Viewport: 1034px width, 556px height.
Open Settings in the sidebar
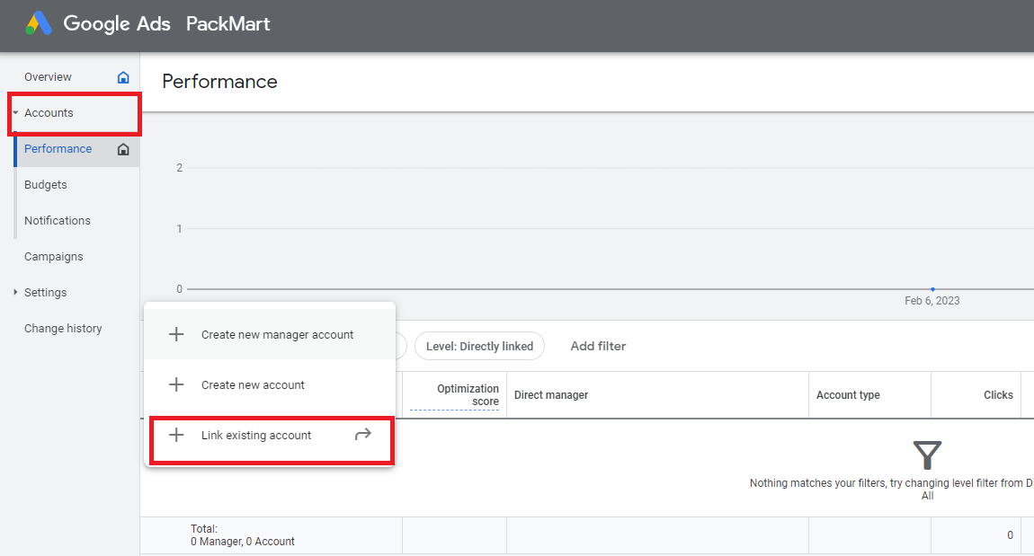pos(46,293)
